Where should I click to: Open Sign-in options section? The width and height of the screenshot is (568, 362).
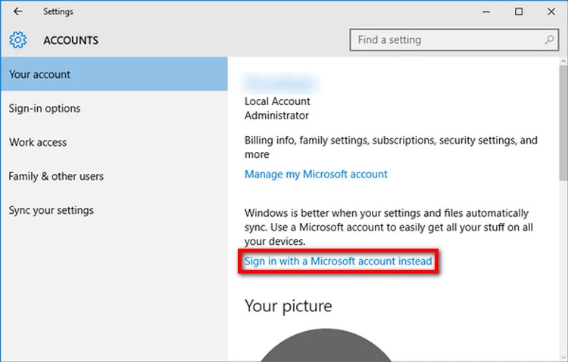pyautogui.click(x=114, y=108)
